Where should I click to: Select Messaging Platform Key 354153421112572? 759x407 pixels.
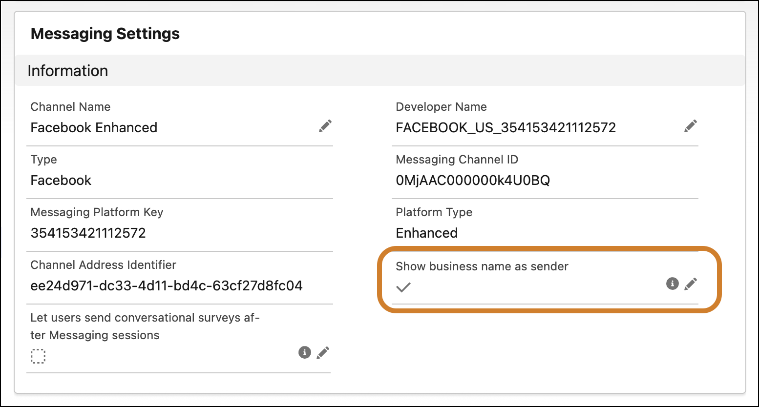(88, 233)
